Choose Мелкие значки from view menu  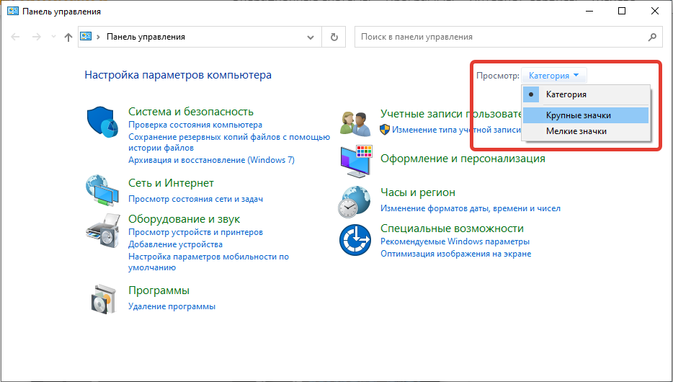576,131
